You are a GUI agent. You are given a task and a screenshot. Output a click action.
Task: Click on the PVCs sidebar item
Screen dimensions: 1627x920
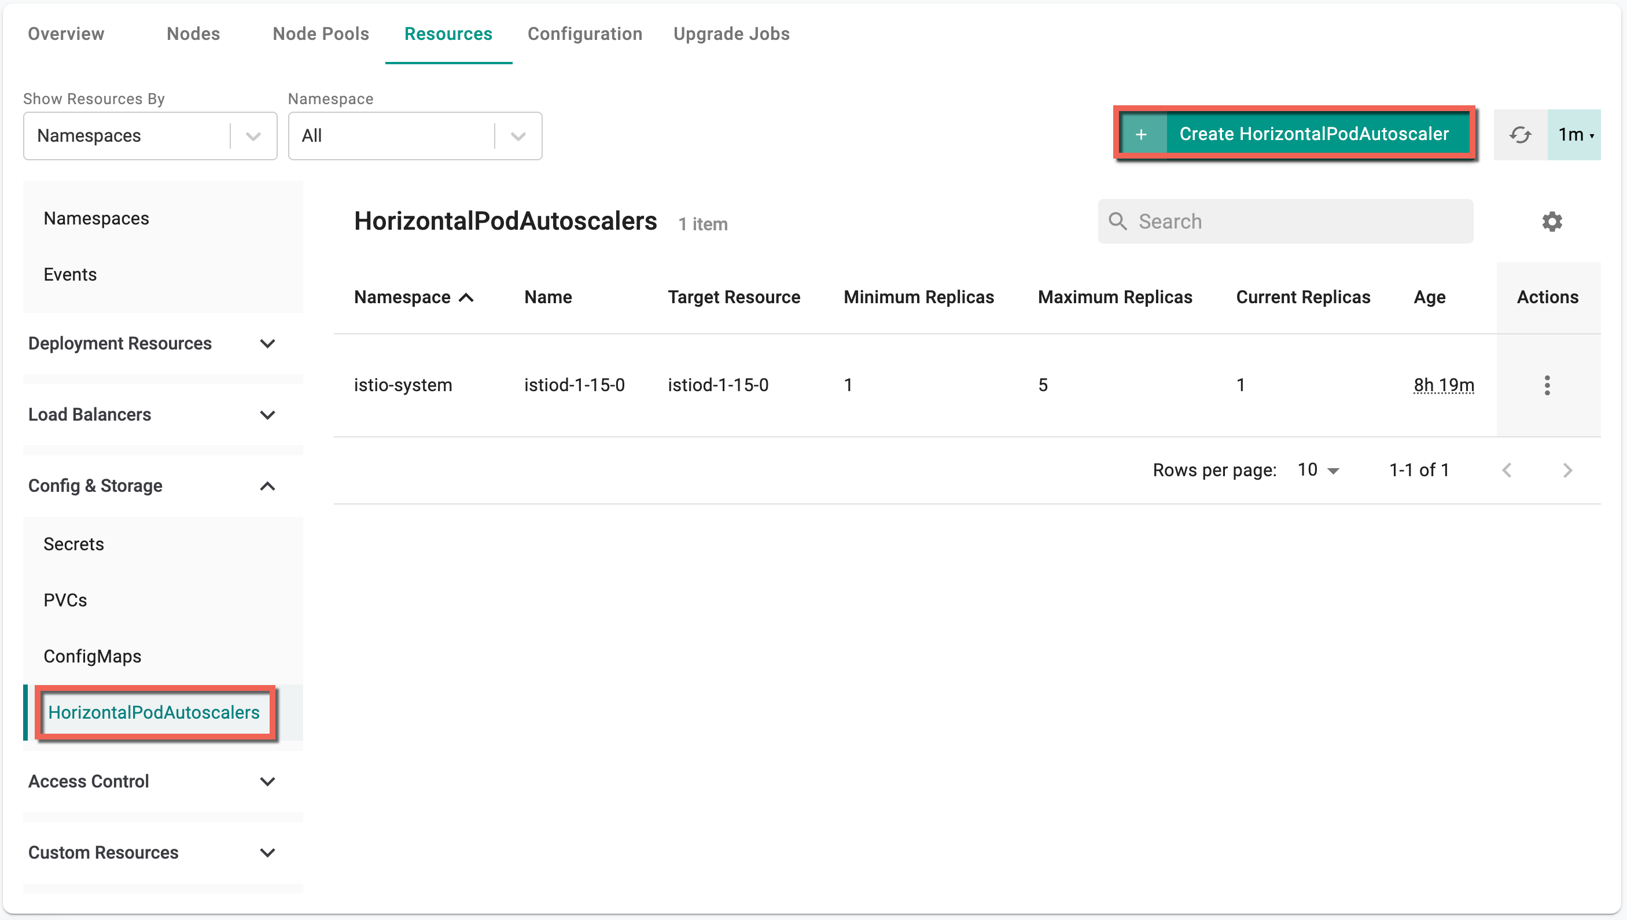[x=65, y=600]
